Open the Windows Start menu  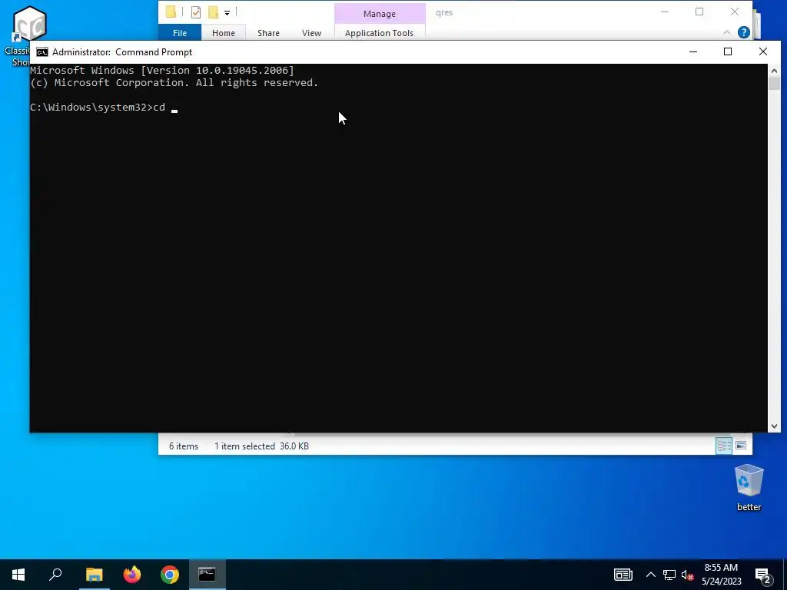[x=18, y=575]
